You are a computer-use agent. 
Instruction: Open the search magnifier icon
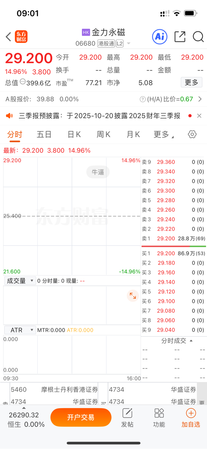pyautogui.click(x=198, y=36)
